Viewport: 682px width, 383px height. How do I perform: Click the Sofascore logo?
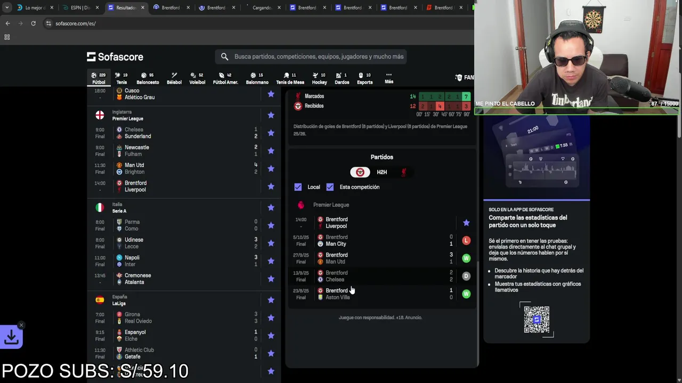115,56
